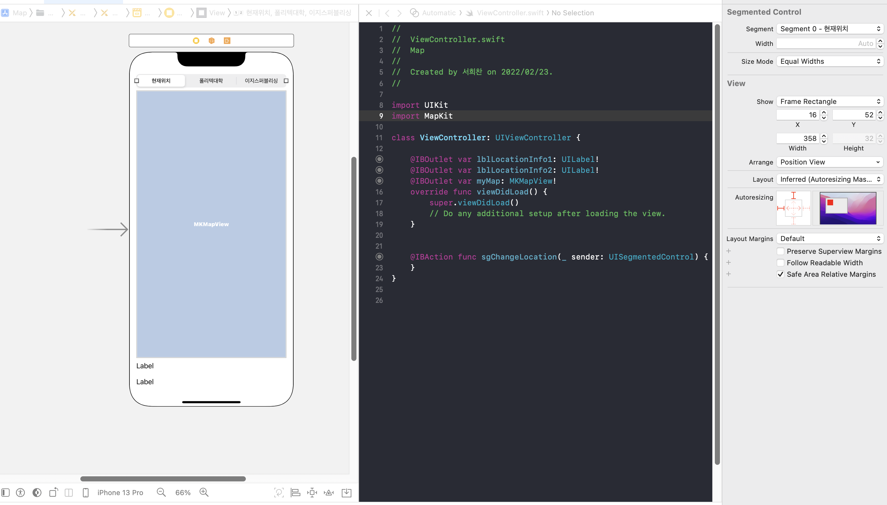887x505 pixels.
Task: Zoom in the storyboard canvas
Action: (204, 493)
